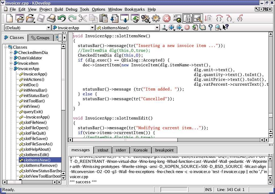
Task: Click the Undo green arrow icon
Action: click(x=62, y=18)
